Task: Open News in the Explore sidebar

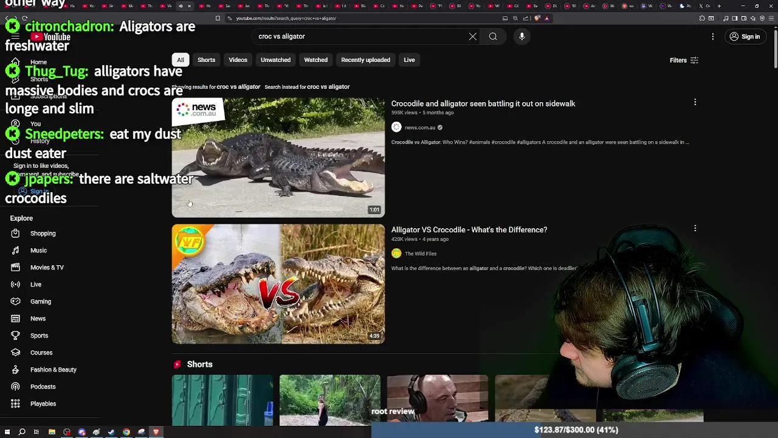Action: [38, 319]
